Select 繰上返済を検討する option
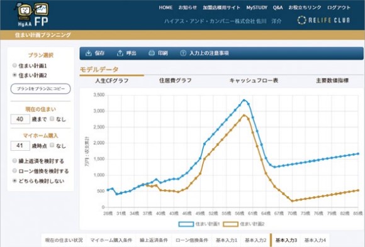The image size is (365, 247). pos(14,161)
